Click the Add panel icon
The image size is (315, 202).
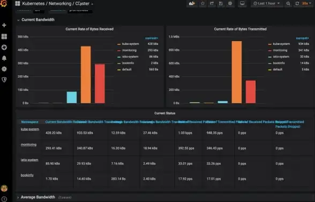[192, 3]
